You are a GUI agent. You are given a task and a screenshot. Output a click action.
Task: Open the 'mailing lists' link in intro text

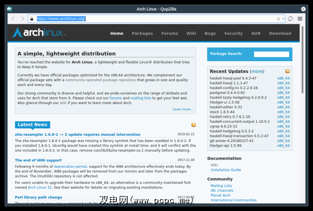click(x=141, y=98)
